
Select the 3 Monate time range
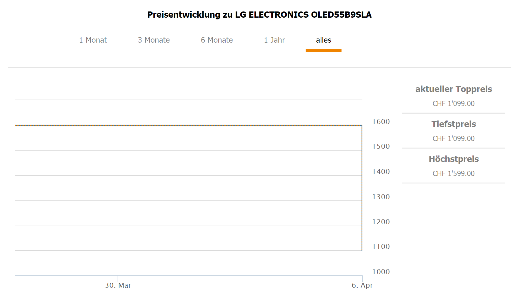tap(154, 40)
